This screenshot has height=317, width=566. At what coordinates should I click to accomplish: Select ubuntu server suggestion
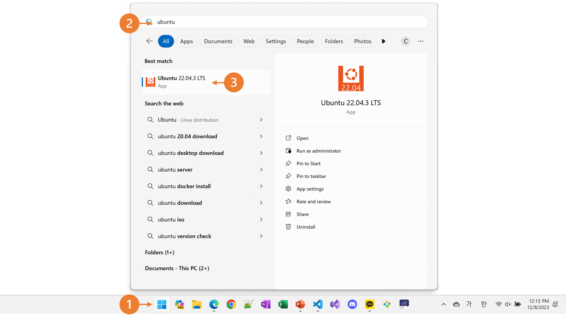pos(206,170)
